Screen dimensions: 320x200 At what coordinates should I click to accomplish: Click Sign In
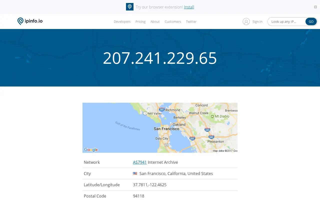(x=257, y=21)
